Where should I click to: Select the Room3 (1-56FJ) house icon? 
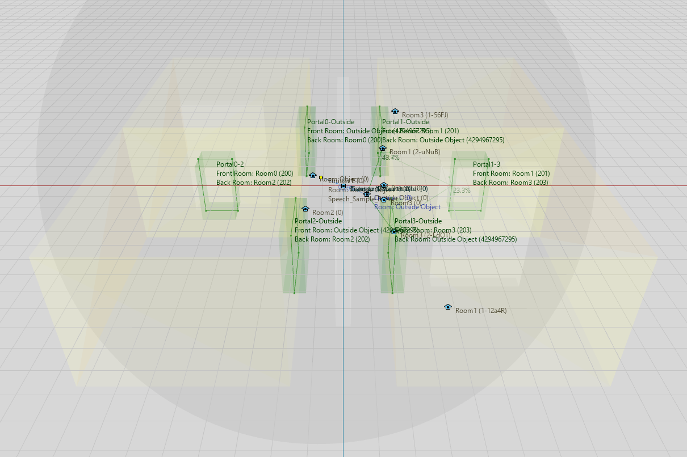tap(395, 112)
